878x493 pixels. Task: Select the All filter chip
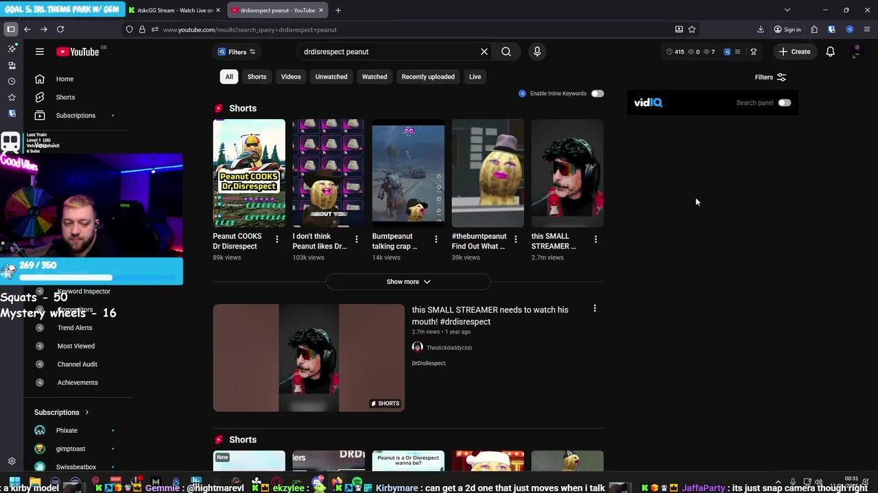229,77
